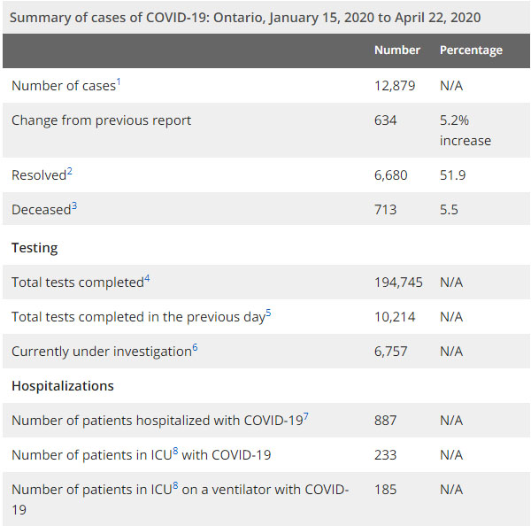This screenshot has height=526, width=531.
Task: Click the Hospitalizations section heading
Action: coord(62,386)
